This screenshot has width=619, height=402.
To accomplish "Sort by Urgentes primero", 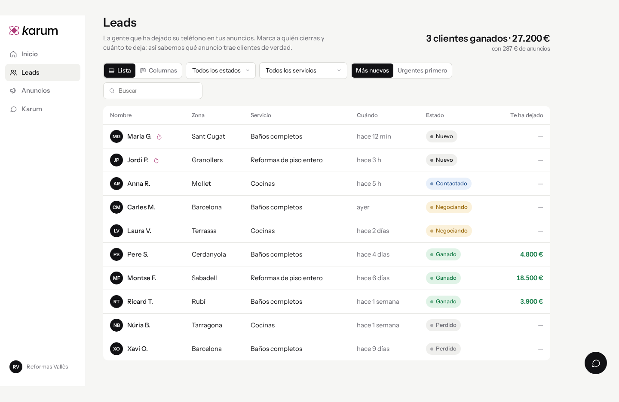I will 422,70.
